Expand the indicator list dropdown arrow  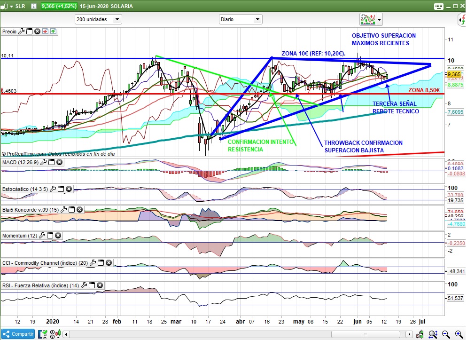(379, 19)
